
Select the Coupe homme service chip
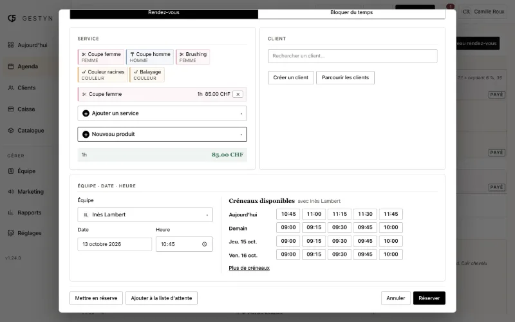(x=150, y=57)
